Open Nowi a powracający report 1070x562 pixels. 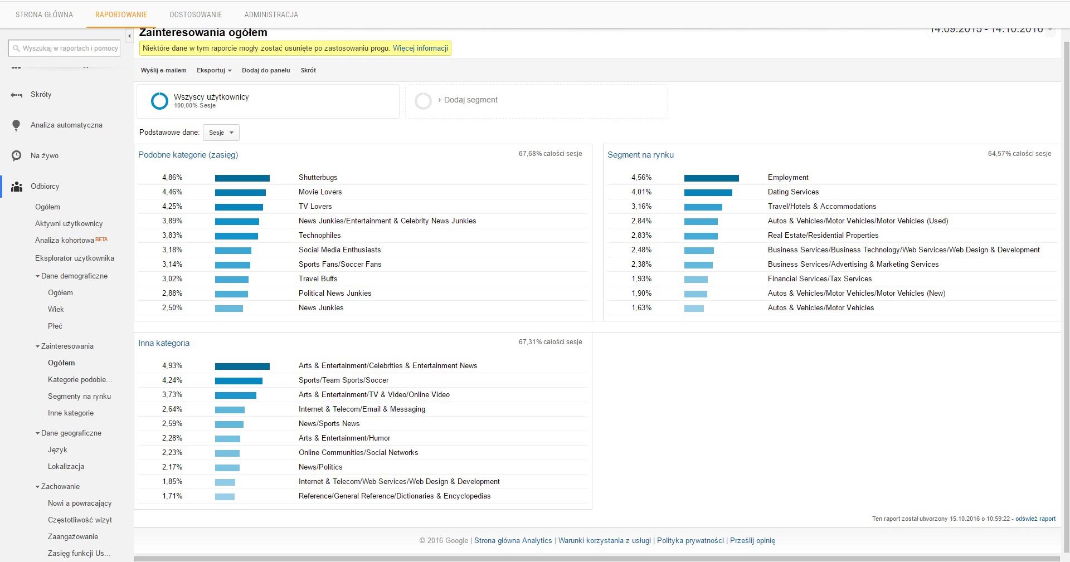click(80, 504)
